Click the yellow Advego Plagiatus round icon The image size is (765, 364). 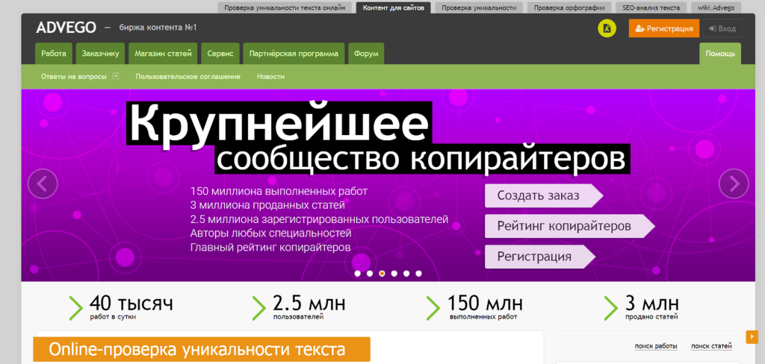607,28
